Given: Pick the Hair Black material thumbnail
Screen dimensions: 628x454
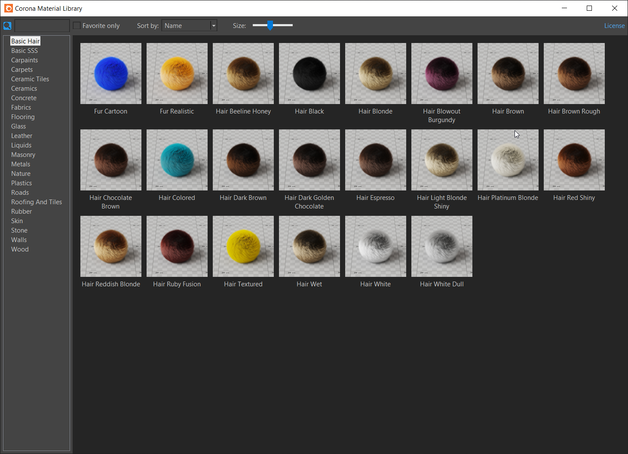Looking at the screenshot, I should click(x=309, y=74).
